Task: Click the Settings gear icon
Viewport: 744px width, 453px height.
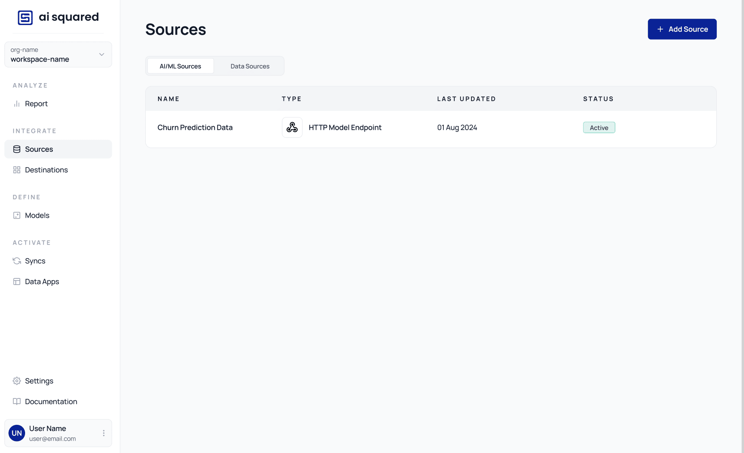Action: [x=17, y=381]
